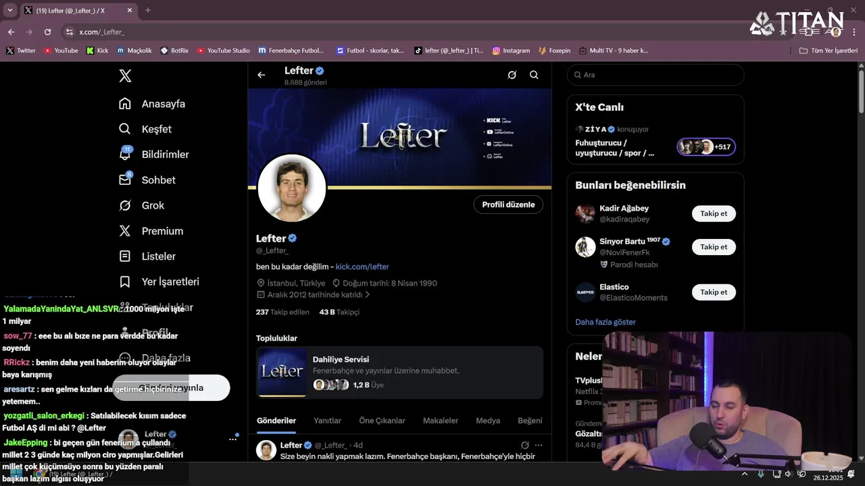Open the YouTube Studio bookmark
865x486 pixels.
(x=223, y=51)
